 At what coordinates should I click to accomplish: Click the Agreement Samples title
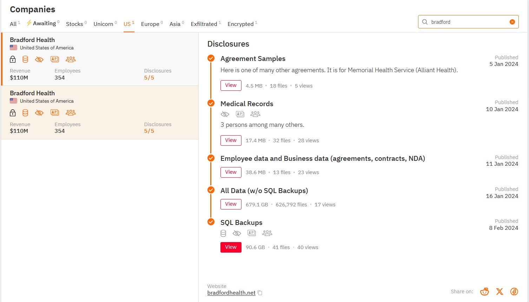click(x=253, y=59)
